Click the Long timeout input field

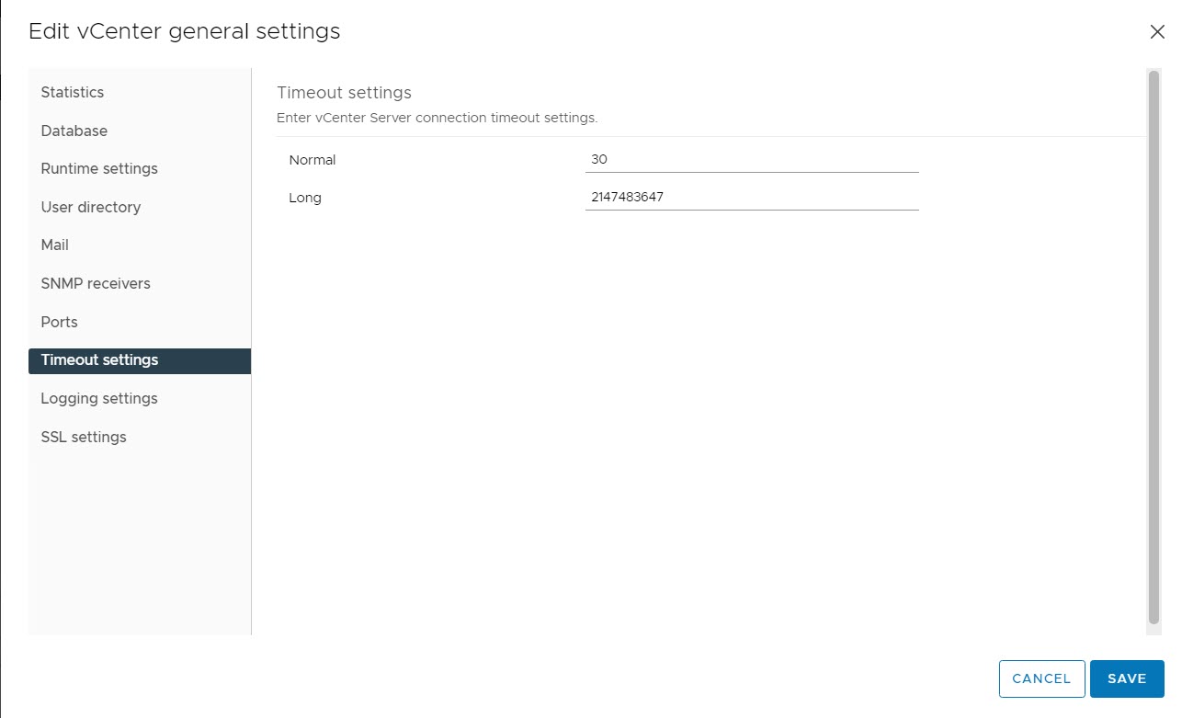(x=751, y=198)
